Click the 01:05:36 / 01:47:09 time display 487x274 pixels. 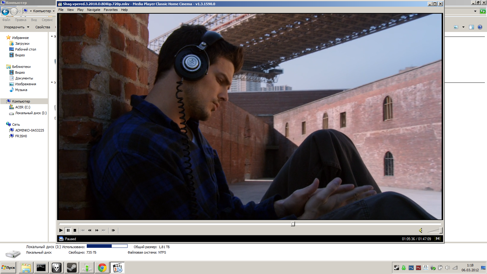pos(416,239)
